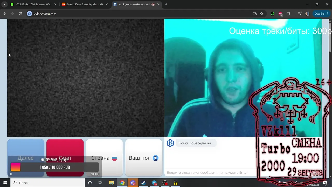The image size is (332, 187).
Task: Bookmark this page with the star icon
Action: tap(262, 14)
